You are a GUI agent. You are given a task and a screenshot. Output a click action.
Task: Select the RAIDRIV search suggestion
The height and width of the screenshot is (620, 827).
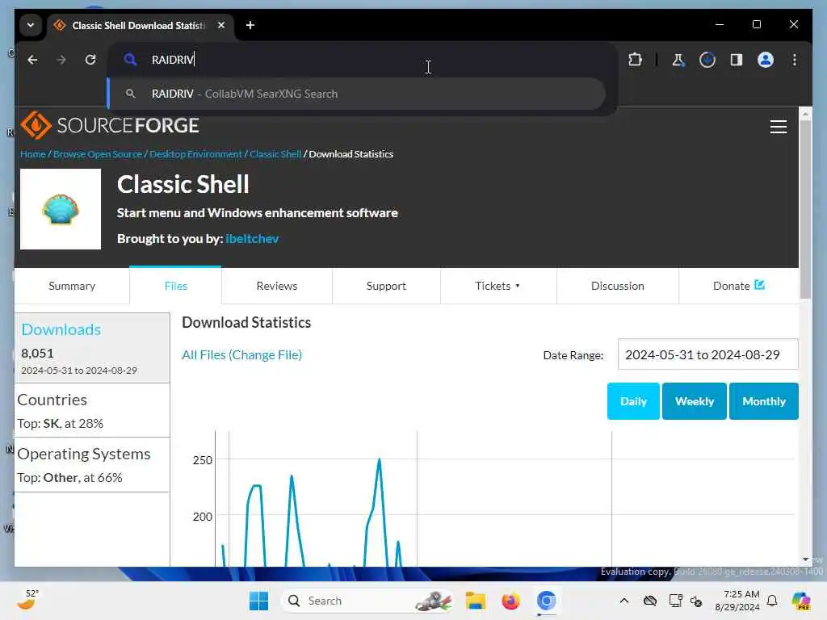click(358, 94)
